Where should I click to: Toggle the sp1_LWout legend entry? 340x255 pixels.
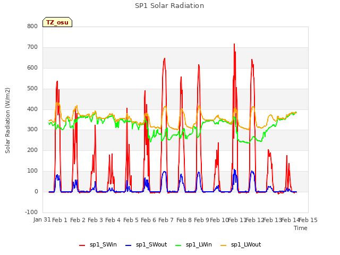coord(241,244)
